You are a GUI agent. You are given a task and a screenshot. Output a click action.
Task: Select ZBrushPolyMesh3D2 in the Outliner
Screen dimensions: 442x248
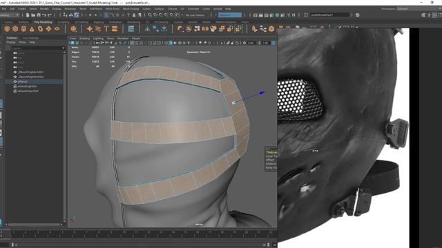pos(31,76)
